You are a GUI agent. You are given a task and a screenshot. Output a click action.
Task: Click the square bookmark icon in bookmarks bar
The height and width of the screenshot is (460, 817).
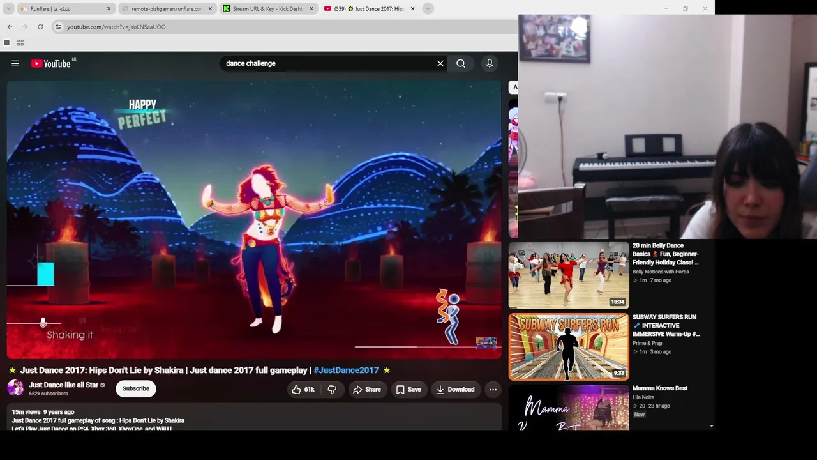coord(6,43)
